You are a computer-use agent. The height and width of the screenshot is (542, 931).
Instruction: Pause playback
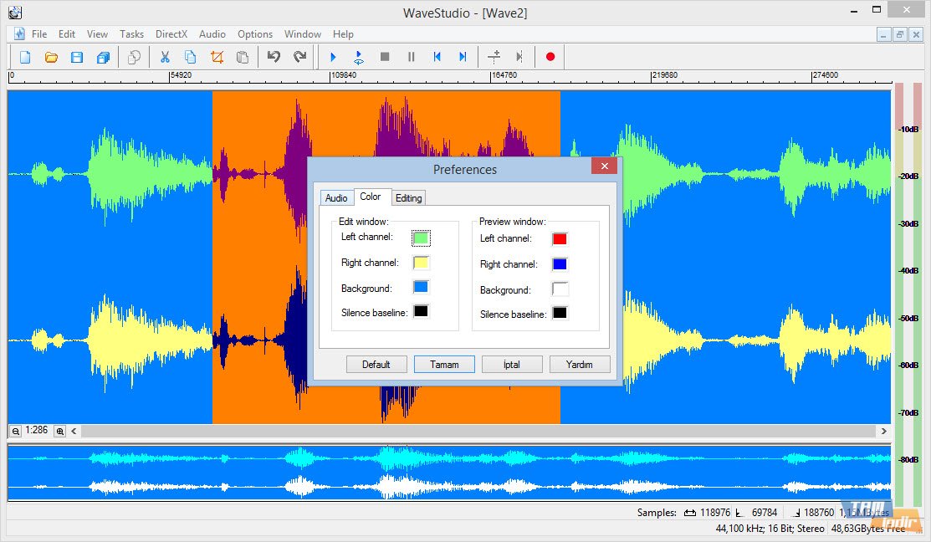(x=411, y=57)
